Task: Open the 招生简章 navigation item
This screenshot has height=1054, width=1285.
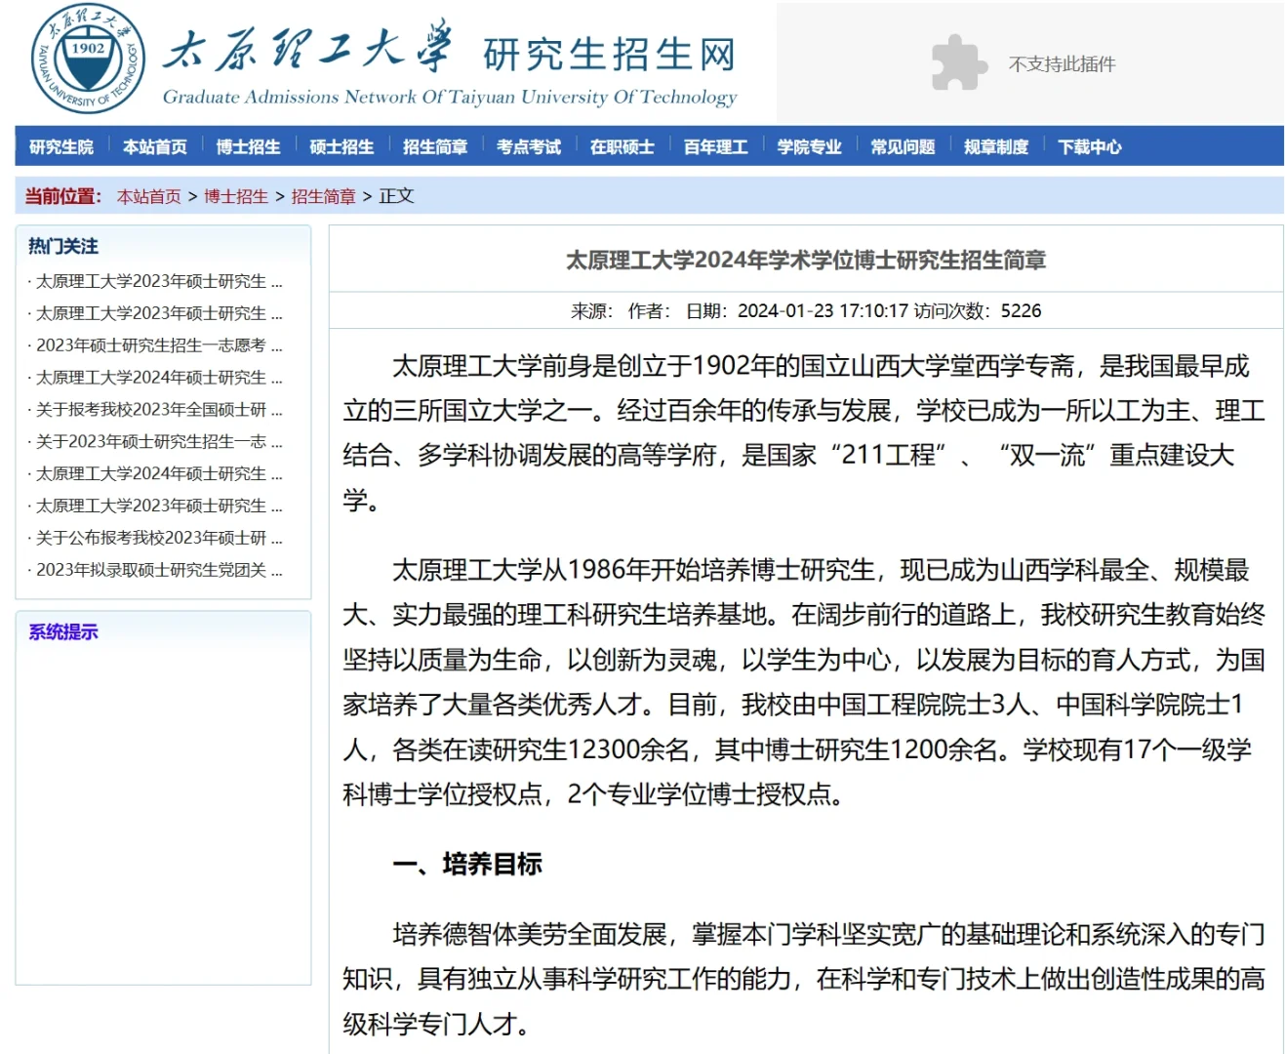Action: 435,146
